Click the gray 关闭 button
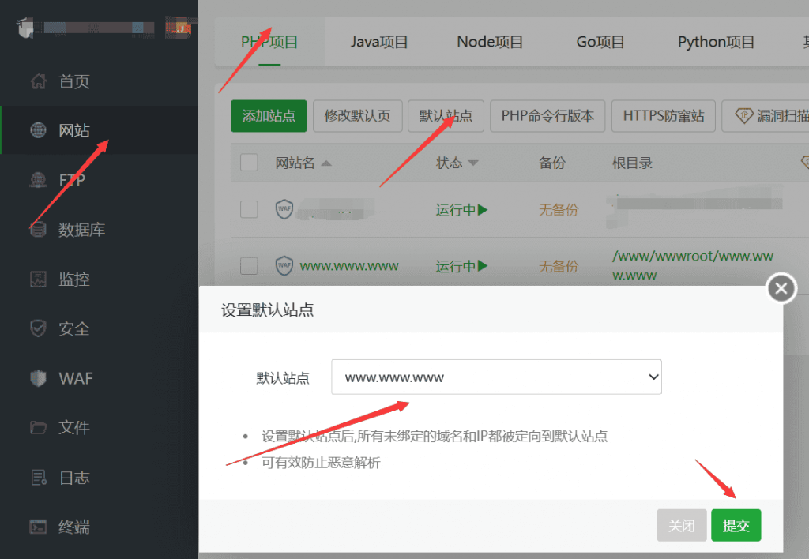Viewport: 809px width, 559px height. coord(682,525)
